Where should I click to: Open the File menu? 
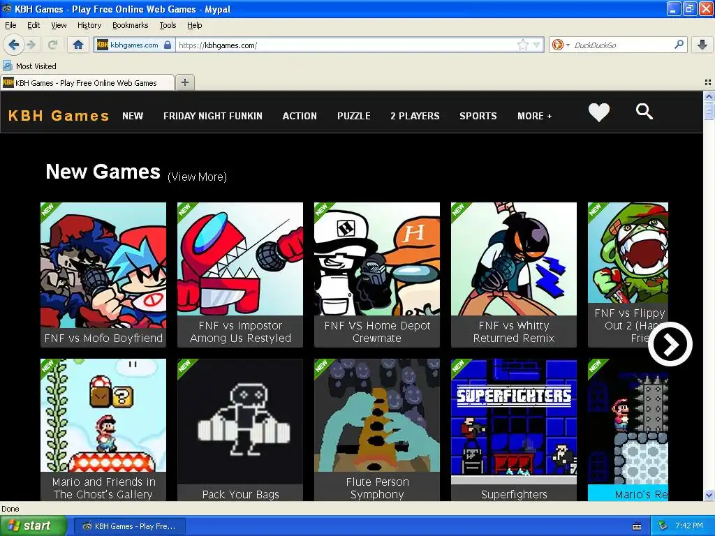coord(10,25)
